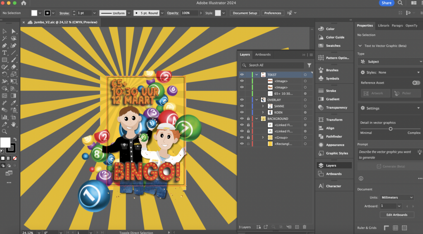Image resolution: width=423 pixels, height=234 pixels.
Task: Select the Rectangle tool
Action: [4, 60]
